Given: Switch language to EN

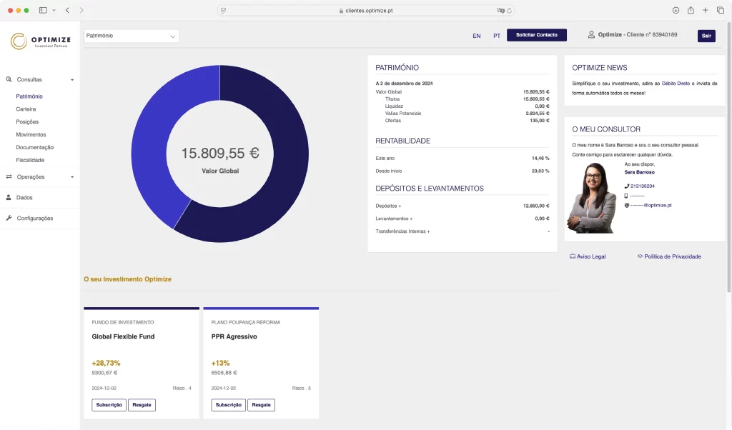Looking at the screenshot, I should coord(477,36).
